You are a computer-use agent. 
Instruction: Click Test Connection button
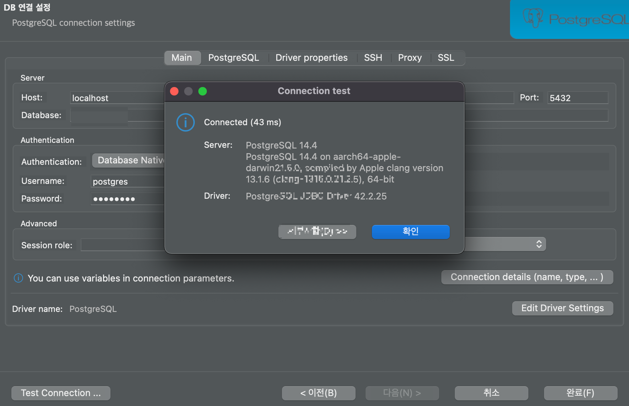click(x=61, y=393)
